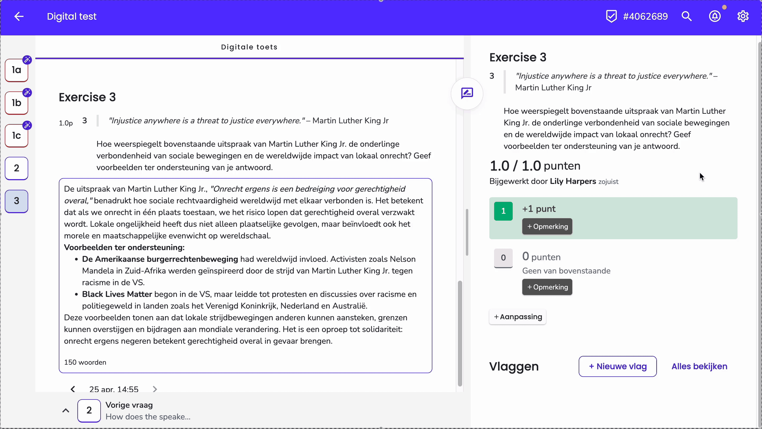Open the notifications bell icon
Image resolution: width=762 pixels, height=429 pixels.
click(x=715, y=16)
